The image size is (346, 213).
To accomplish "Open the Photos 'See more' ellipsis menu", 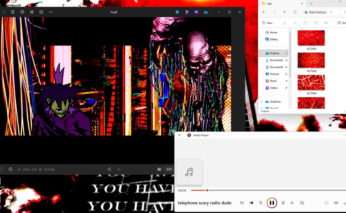I will pos(51,12).
